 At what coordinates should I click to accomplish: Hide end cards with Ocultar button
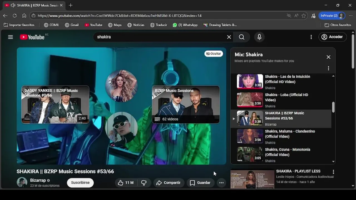point(214,54)
